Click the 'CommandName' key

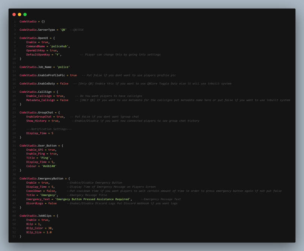coord(36,46)
